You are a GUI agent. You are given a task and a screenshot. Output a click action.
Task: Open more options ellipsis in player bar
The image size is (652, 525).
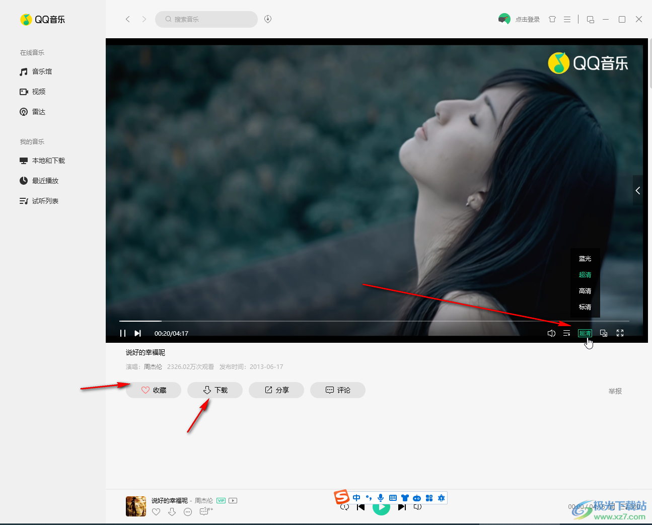(188, 512)
